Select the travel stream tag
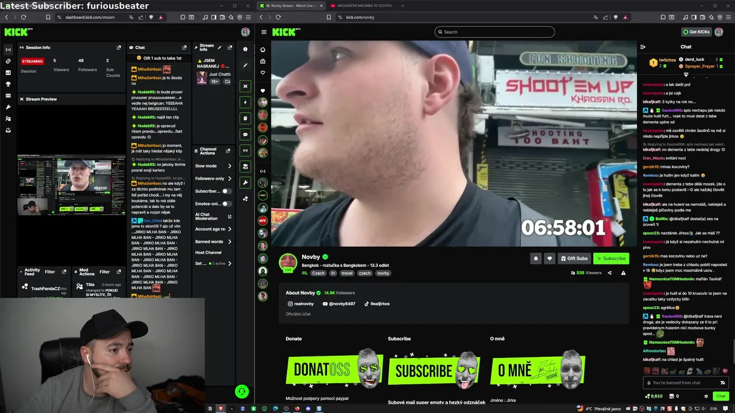The height and width of the screenshot is (413, 735). click(x=347, y=273)
